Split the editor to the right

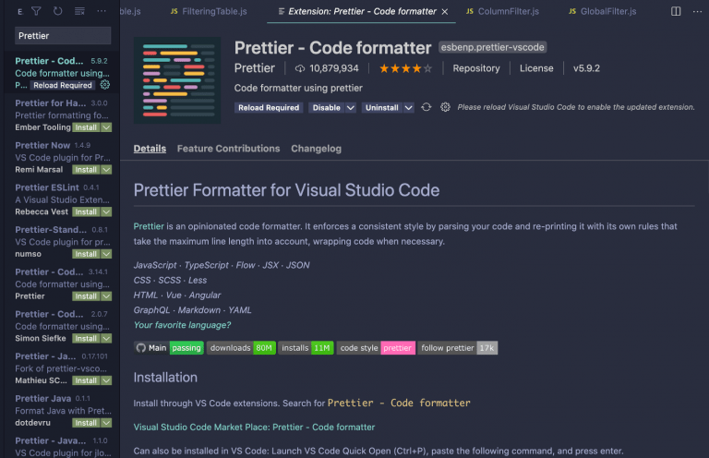point(676,11)
